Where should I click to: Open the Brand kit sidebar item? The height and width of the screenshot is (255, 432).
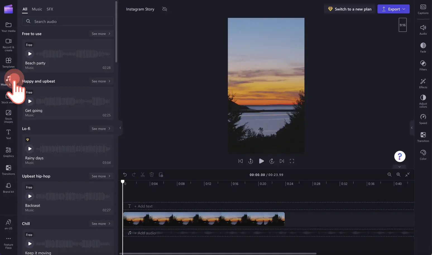(x=8, y=188)
